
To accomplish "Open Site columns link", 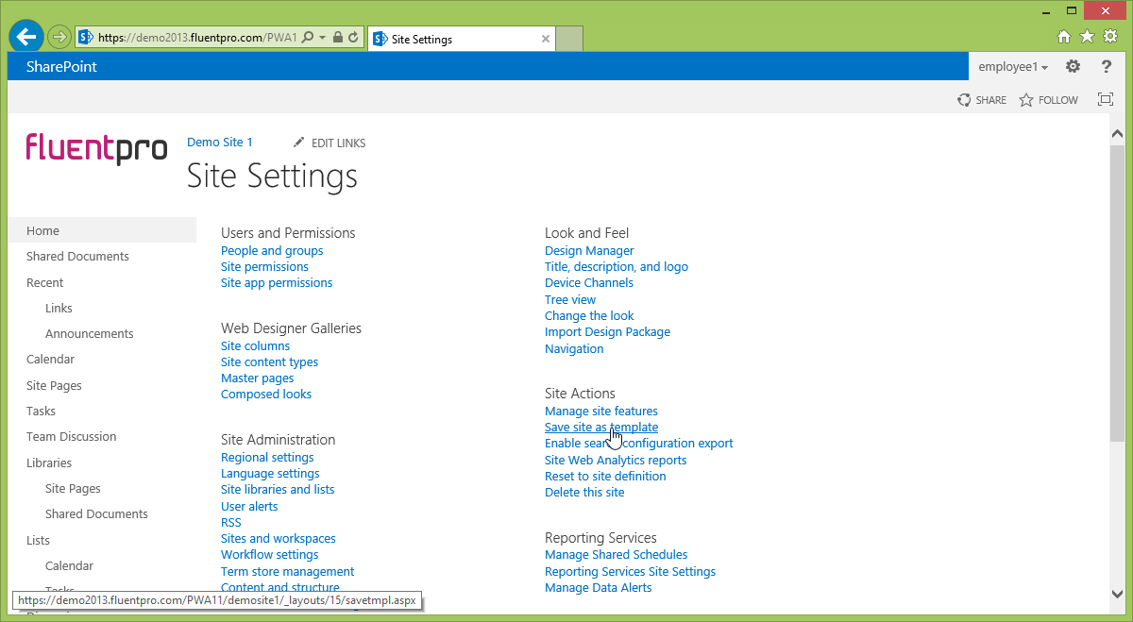I will 255,345.
